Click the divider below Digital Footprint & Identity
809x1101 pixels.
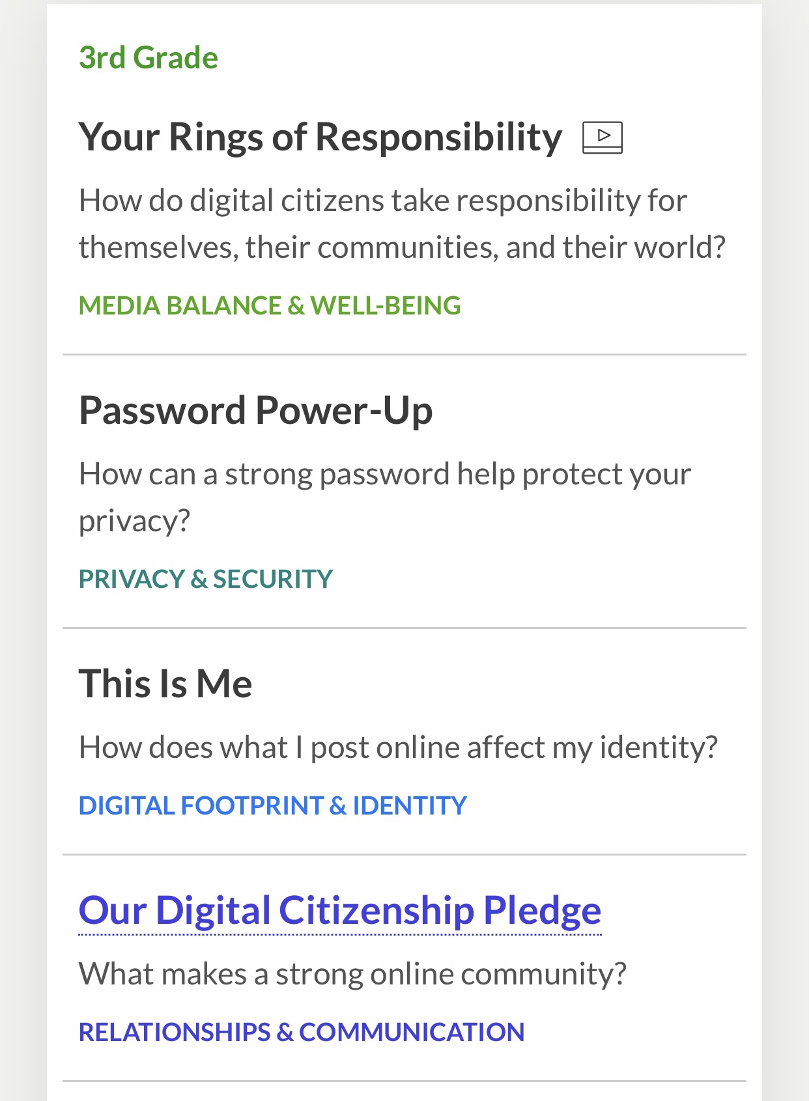pos(404,854)
